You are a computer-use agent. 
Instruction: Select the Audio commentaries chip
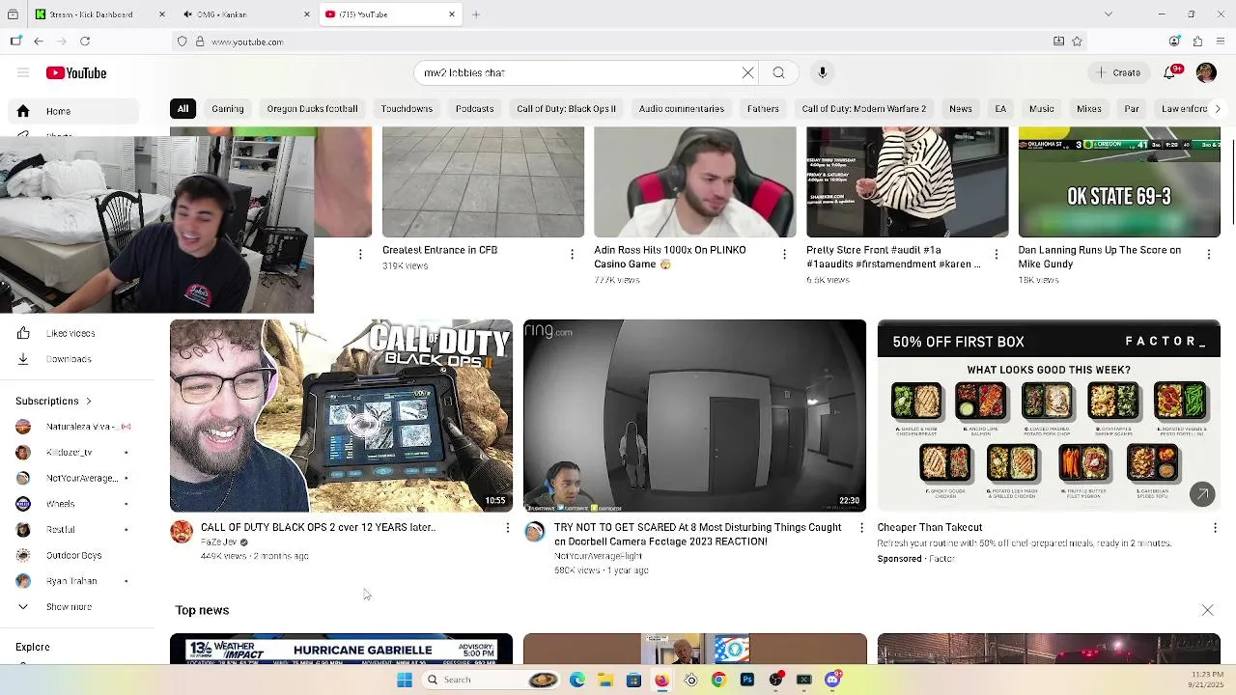[682, 109]
